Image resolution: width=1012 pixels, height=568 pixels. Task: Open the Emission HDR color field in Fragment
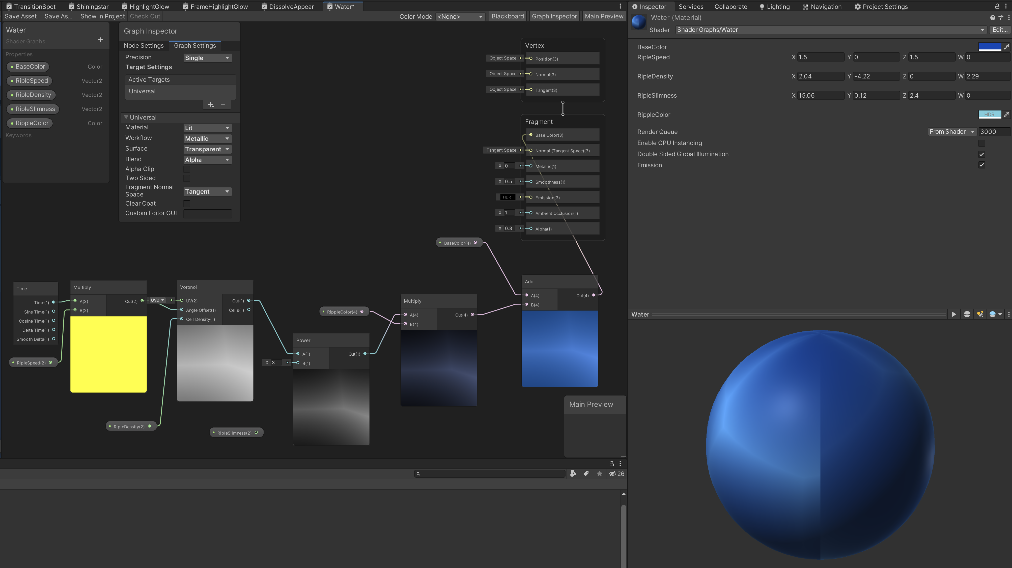(x=507, y=197)
